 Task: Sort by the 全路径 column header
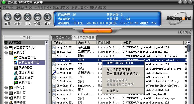coord(152,43)
